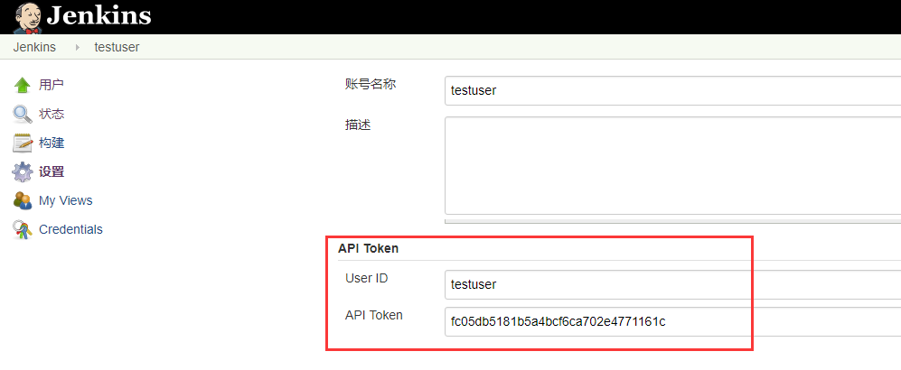
Task: Open My Views from the sidebar
Action: click(65, 200)
